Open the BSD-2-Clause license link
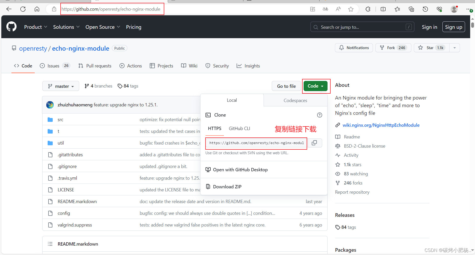Screen dimensions: 475x255 coord(364,146)
